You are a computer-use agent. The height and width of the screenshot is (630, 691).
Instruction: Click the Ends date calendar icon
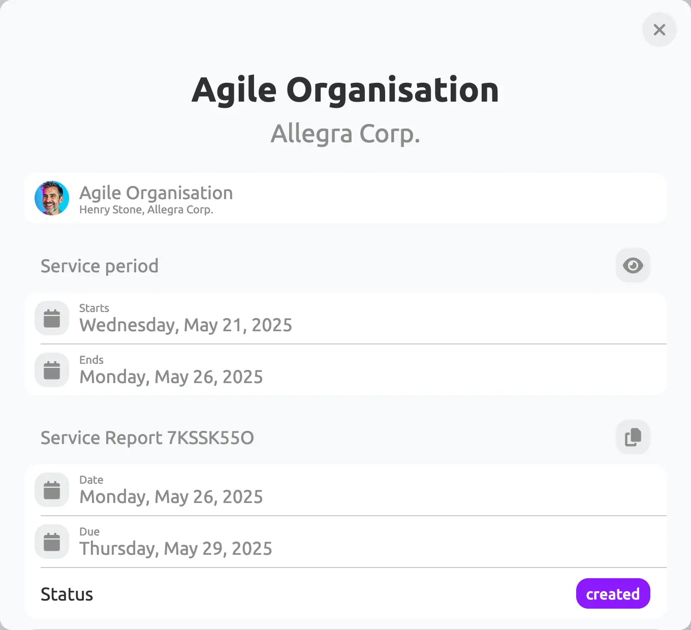click(52, 370)
